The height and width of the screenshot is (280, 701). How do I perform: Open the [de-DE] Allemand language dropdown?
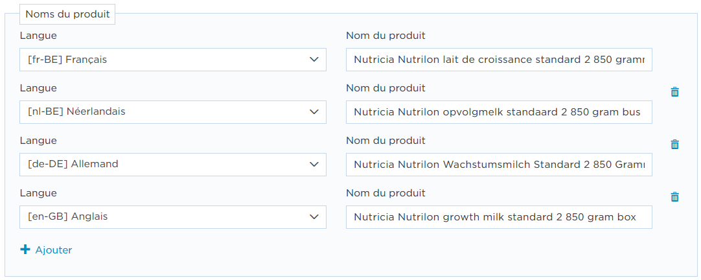[172, 164]
